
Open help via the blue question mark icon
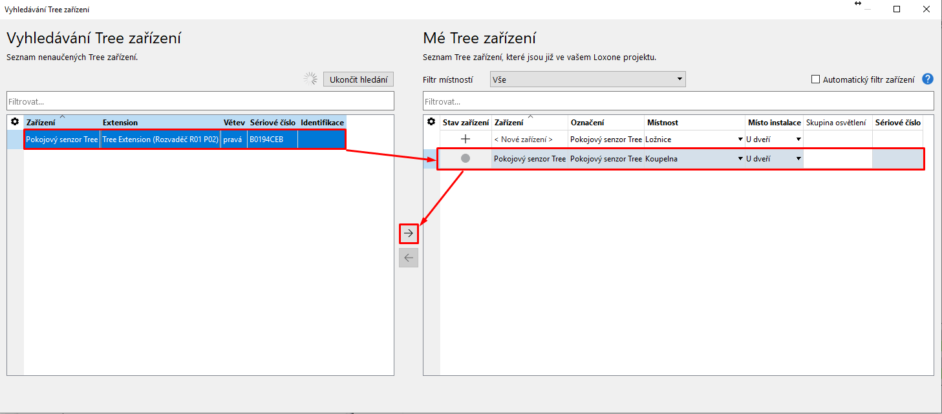tap(927, 78)
